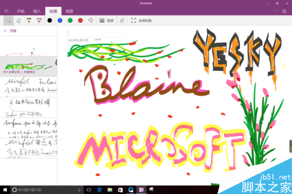Open the handwritten page mentioning Surface pro
Viewport: 292px width, 194px height.
tap(29, 107)
